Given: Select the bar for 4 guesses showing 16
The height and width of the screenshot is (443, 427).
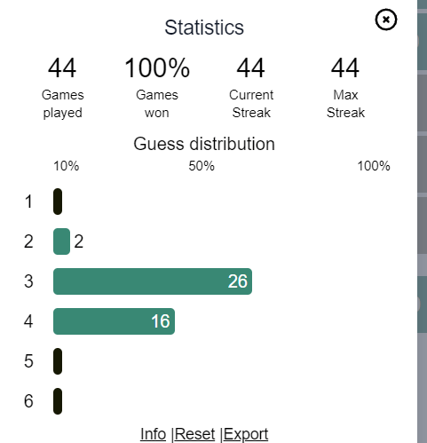Looking at the screenshot, I should [x=114, y=321].
